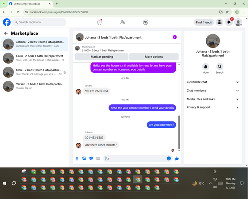Open the nine-dot Menu grid icon
This screenshot has height=199, width=248.
click(x=219, y=22)
